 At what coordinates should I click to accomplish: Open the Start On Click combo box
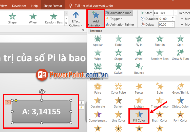pyautogui.click(x=175, y=13)
